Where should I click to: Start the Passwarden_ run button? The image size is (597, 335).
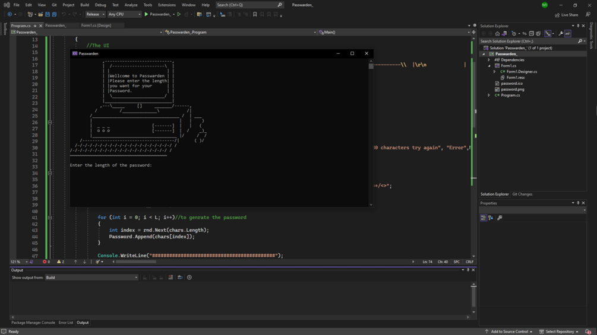click(x=157, y=14)
